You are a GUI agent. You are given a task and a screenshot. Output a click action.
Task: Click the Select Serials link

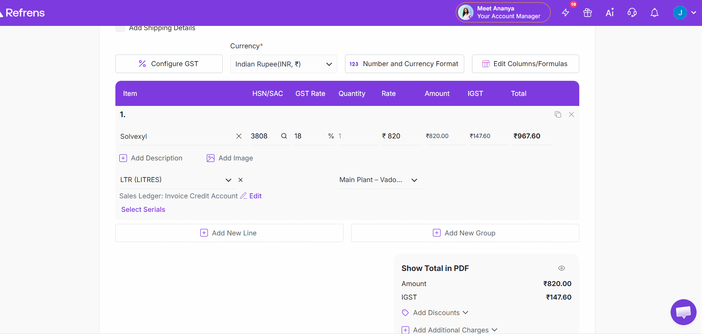pyautogui.click(x=143, y=210)
